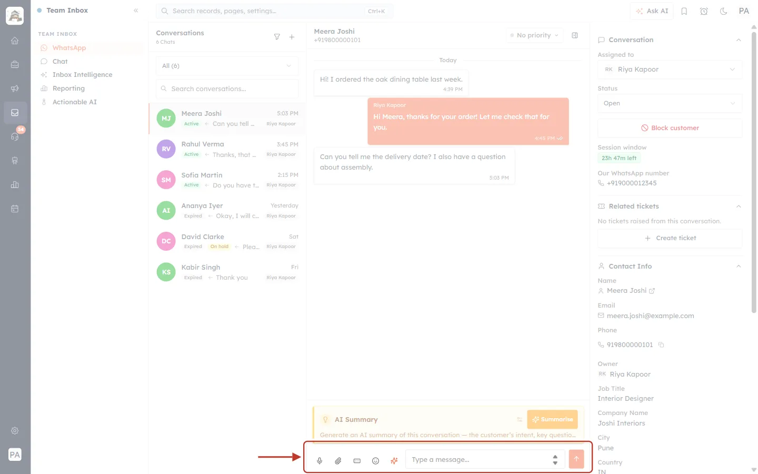Open the All (6) conversations filter dropdown
Screen dimensions: 758x474
pyautogui.click(x=227, y=66)
